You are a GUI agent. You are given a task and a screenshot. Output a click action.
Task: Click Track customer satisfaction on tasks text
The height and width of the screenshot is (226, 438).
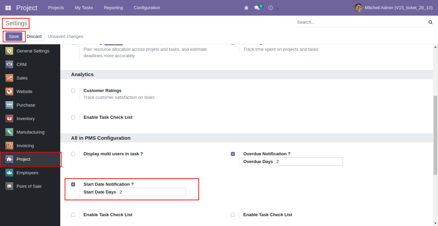[119, 97]
